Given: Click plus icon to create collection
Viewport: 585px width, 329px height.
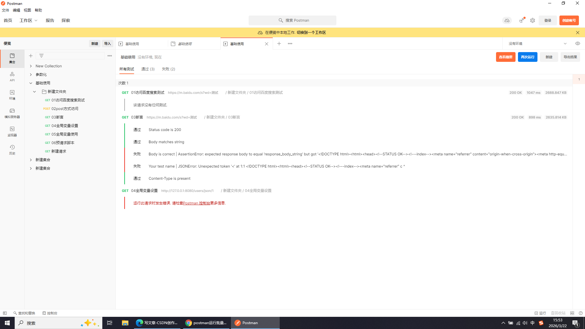Looking at the screenshot, I should pyautogui.click(x=31, y=56).
